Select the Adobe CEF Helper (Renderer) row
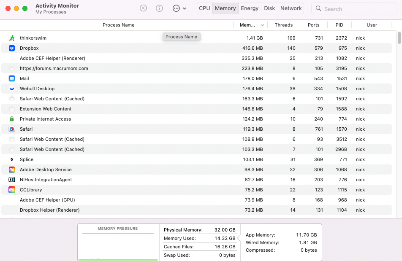Image resolution: width=402 pixels, height=261 pixels. coord(196,58)
